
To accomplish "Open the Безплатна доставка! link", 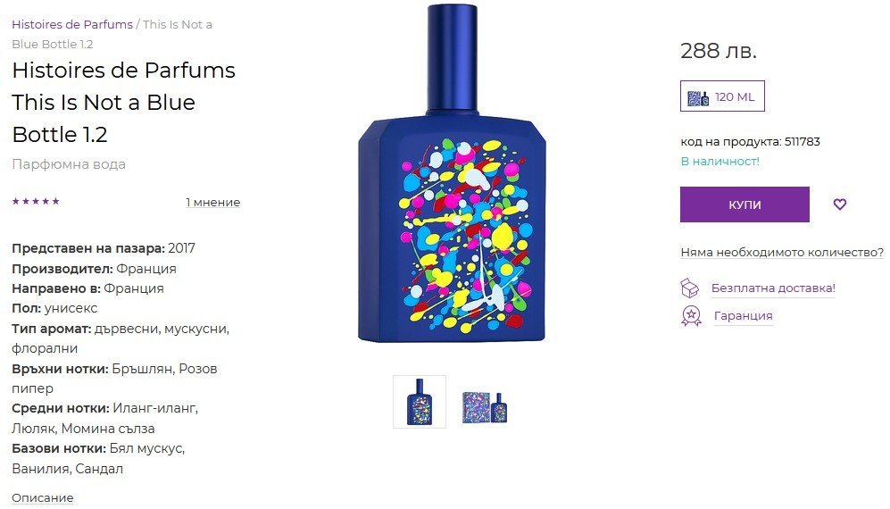I will click(x=773, y=288).
